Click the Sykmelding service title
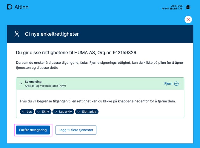The height and width of the screenshot is (148, 200). pyautogui.click(x=33, y=82)
